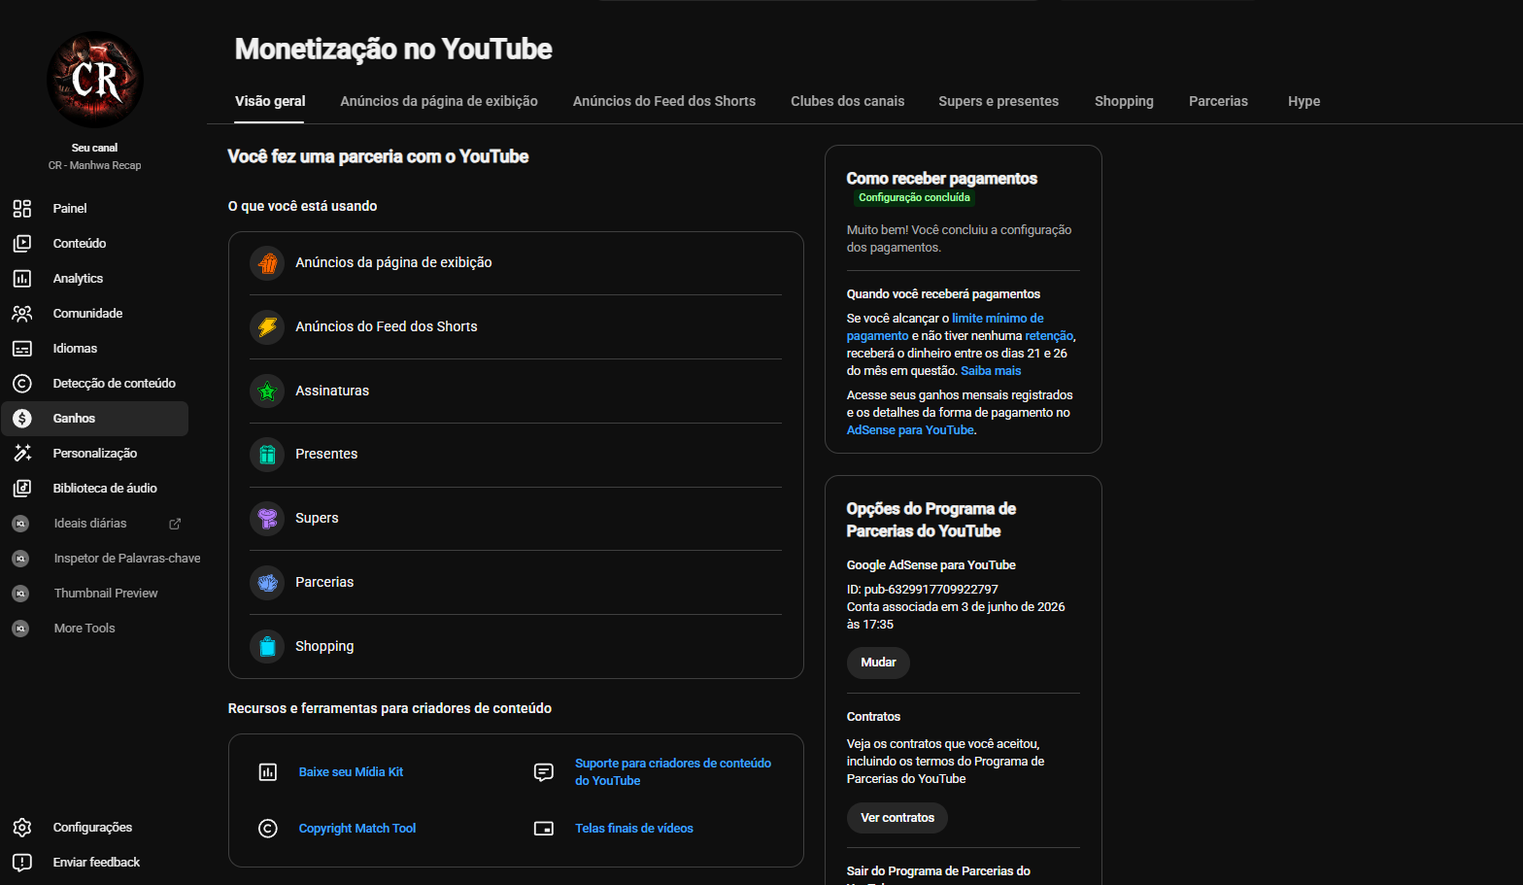
Task: Click the Supers row label
Action: point(317,519)
